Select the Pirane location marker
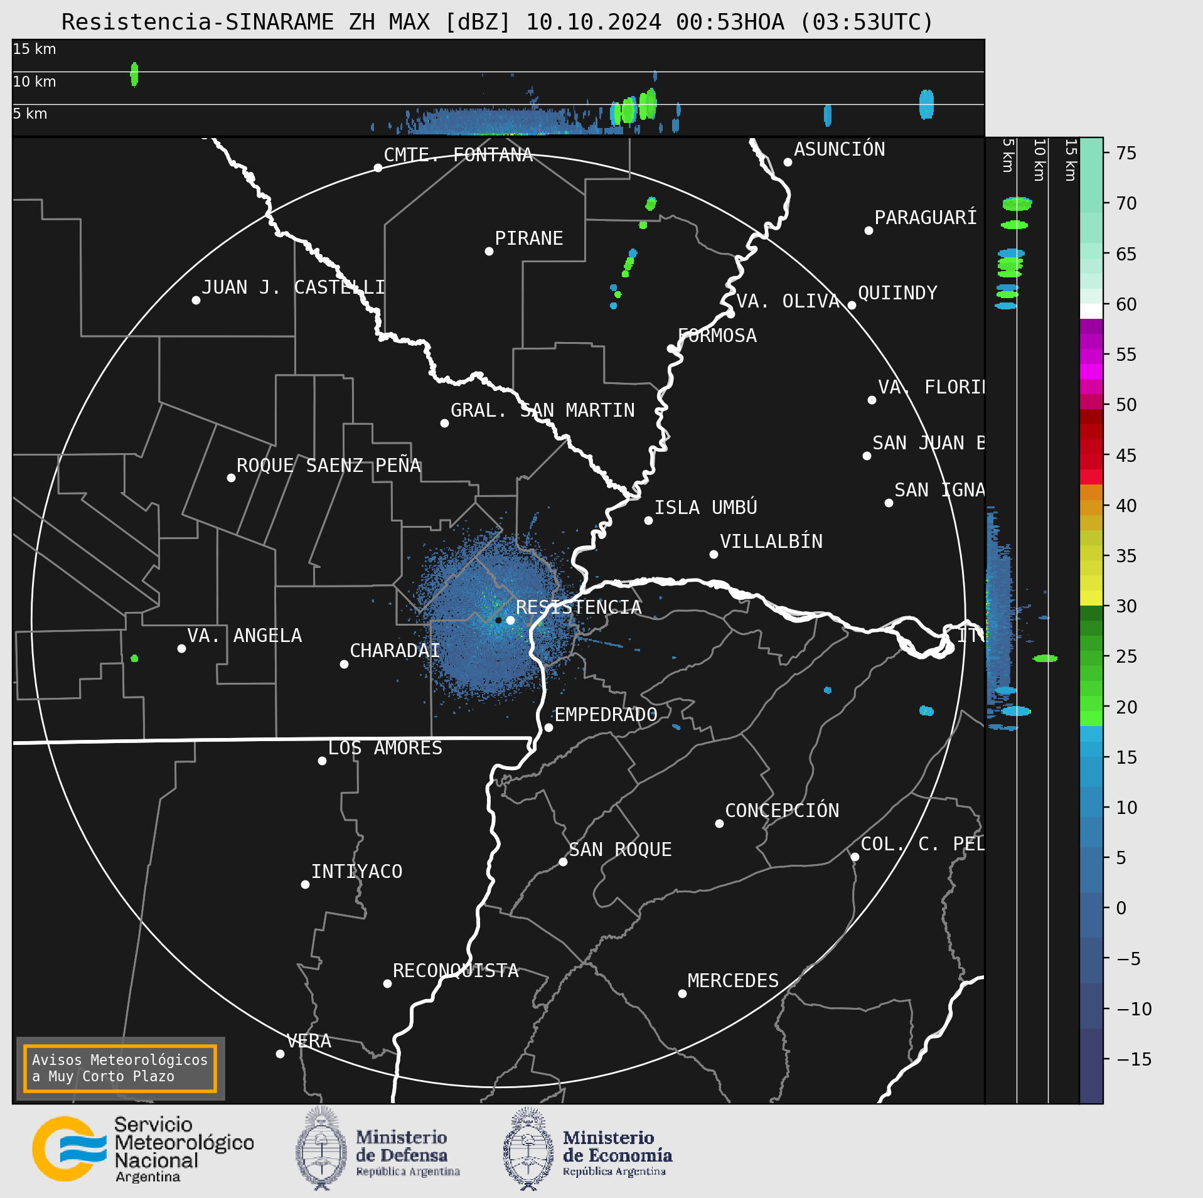 (489, 251)
